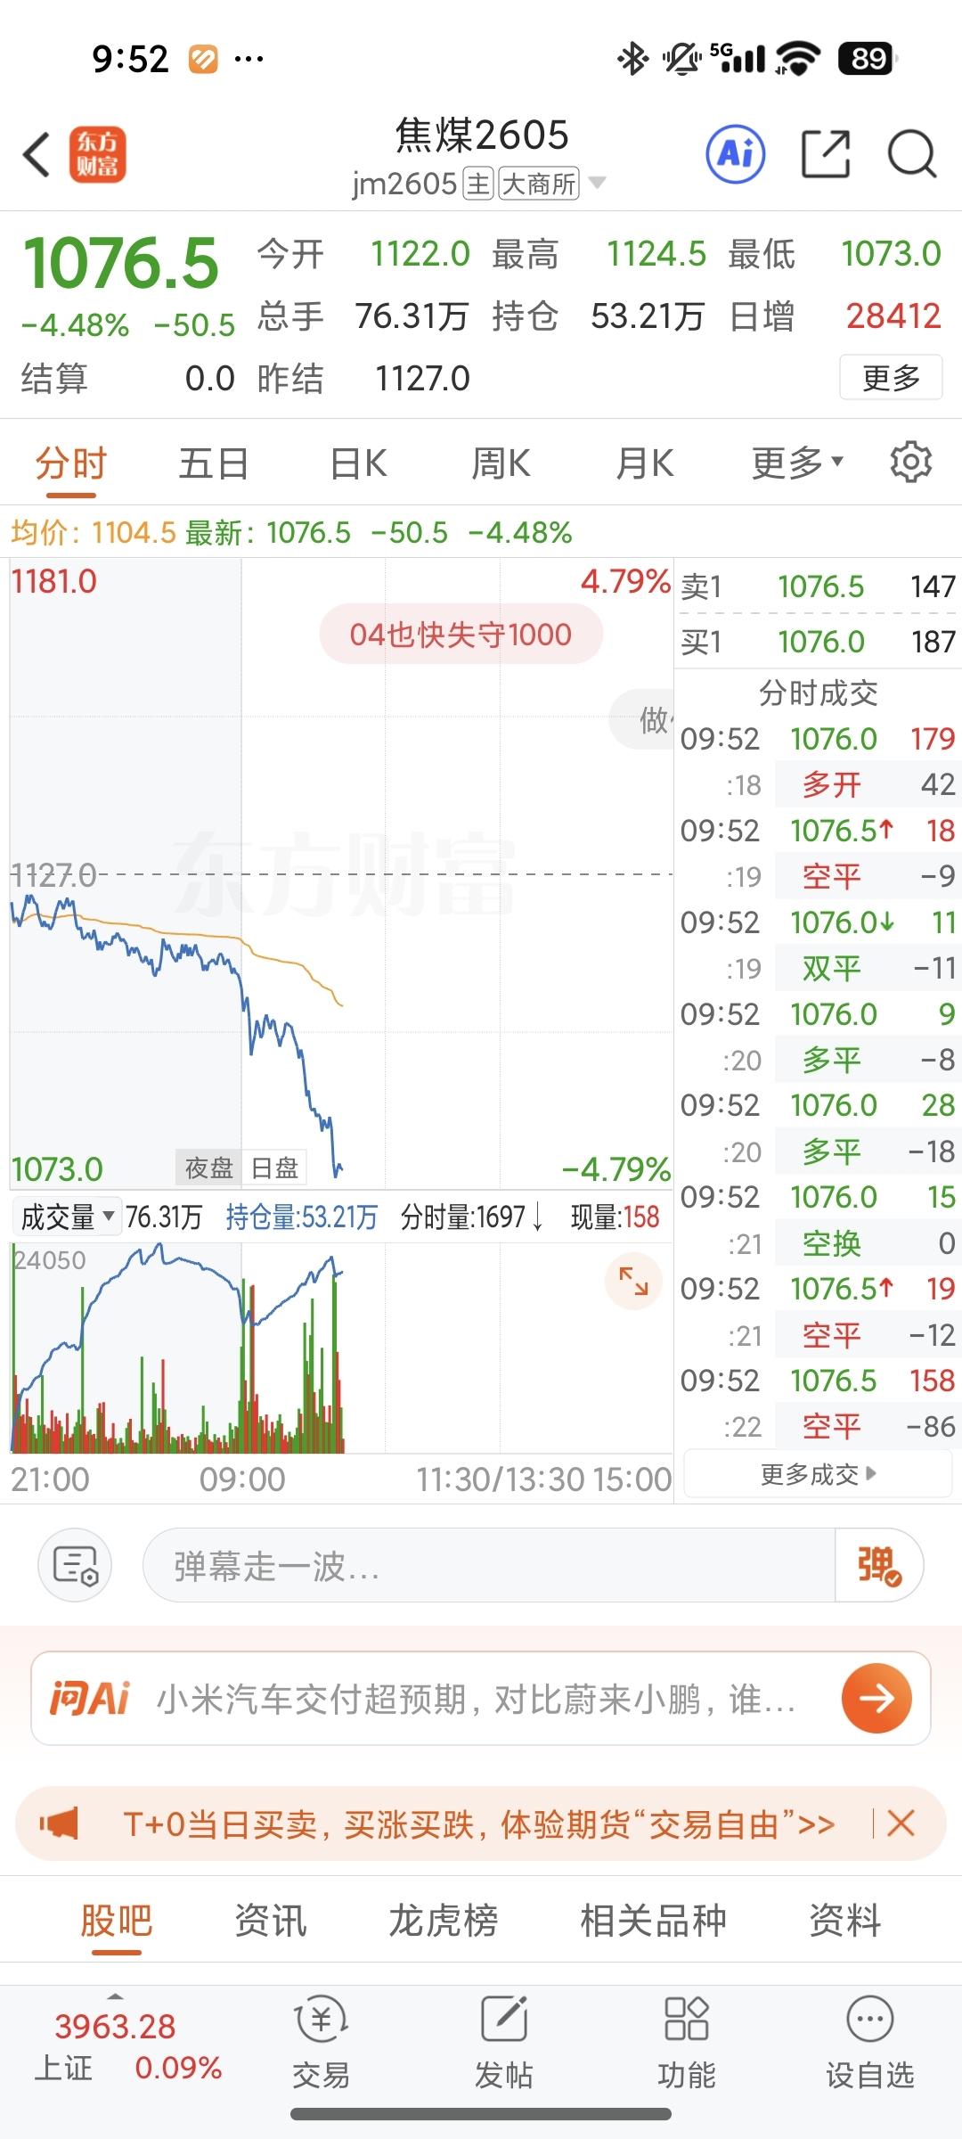Tap the 弹幕走一波 input field
Screen dimensions: 962x2139
click(x=489, y=1565)
